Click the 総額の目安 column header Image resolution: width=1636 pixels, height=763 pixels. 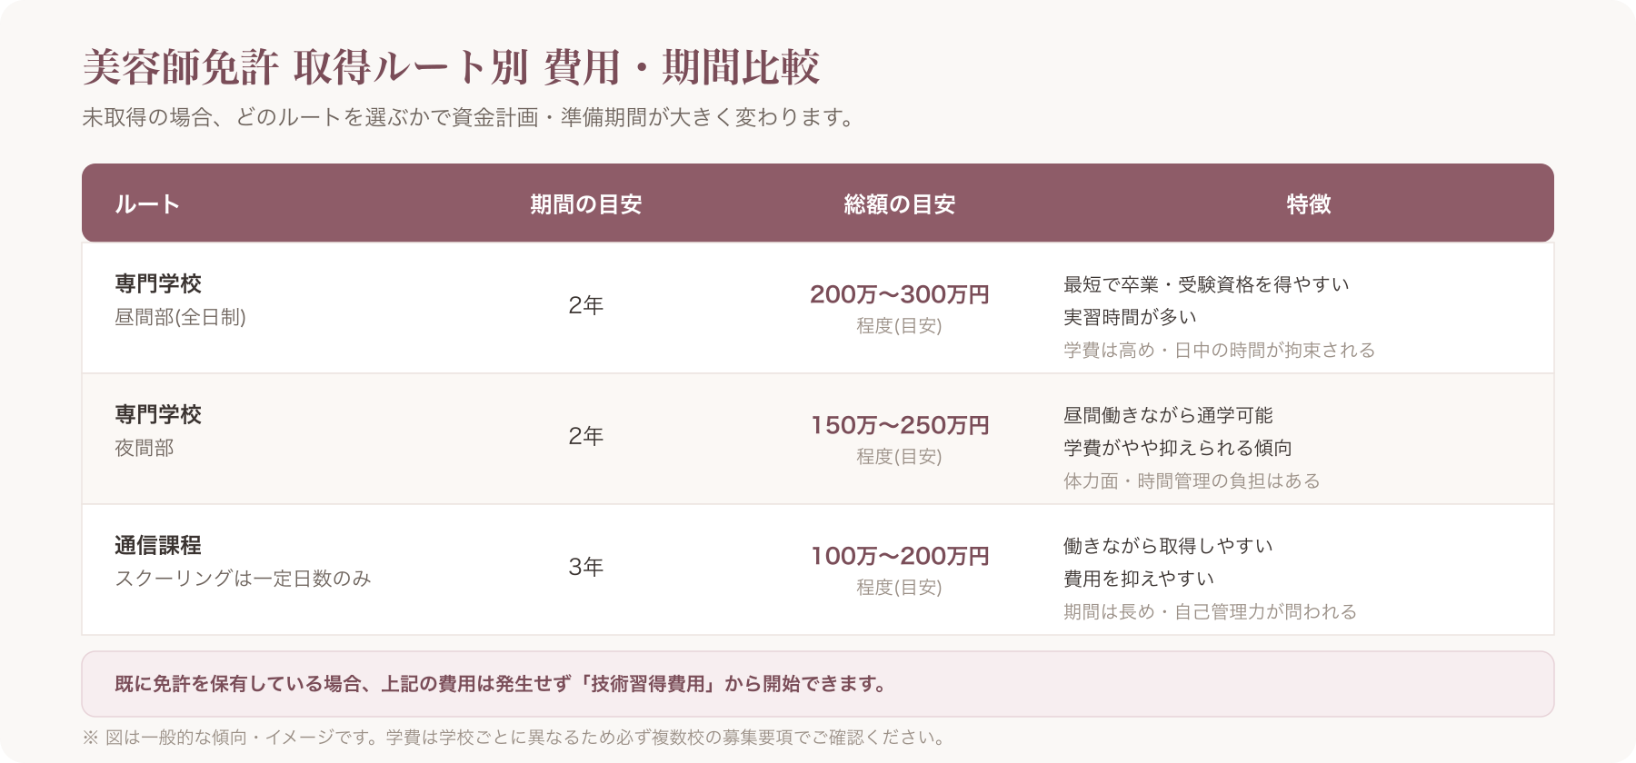pos(900,204)
